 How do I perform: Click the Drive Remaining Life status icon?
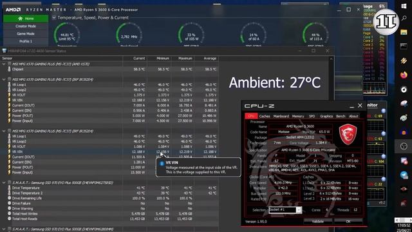pyautogui.click(x=9, y=198)
